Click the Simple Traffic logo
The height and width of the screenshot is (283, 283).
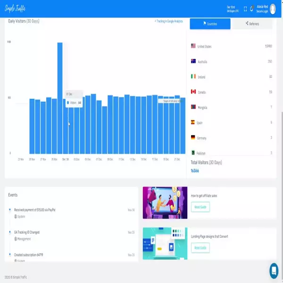tap(16, 8)
